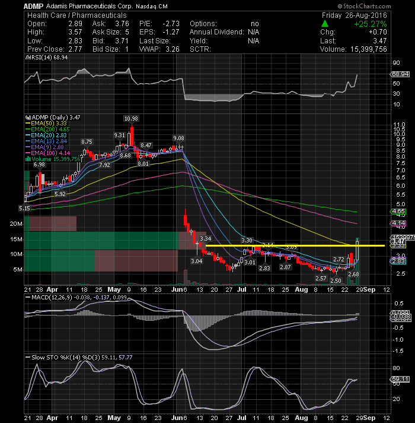Click the 2.72 price annotation
The height and width of the screenshot is (423, 415).
coord(339,259)
